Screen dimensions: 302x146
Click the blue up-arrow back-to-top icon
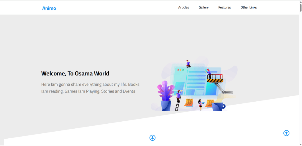pos(286,133)
